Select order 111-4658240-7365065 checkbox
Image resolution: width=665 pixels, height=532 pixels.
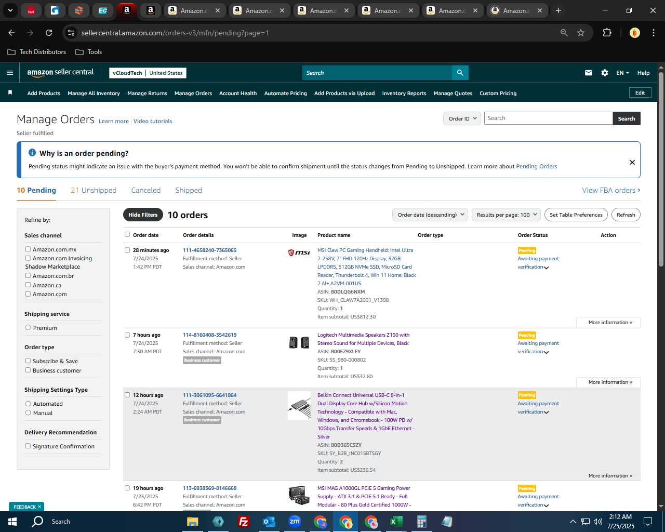tap(127, 250)
